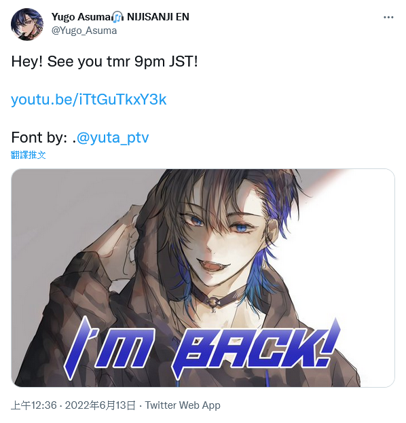This screenshot has height=423, width=406.
Task: Click Yugo Asuma's profile avatar
Action: pos(27,24)
